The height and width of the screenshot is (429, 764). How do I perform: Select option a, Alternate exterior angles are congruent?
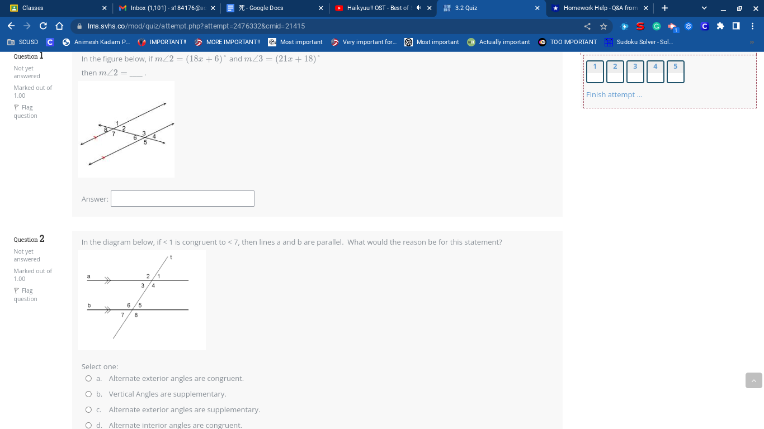click(88, 379)
